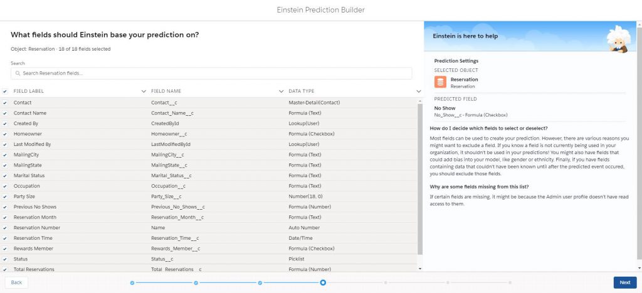The height and width of the screenshot is (293, 642).
Task: Uncheck the Marital Status field checkbox
Action: click(5, 175)
